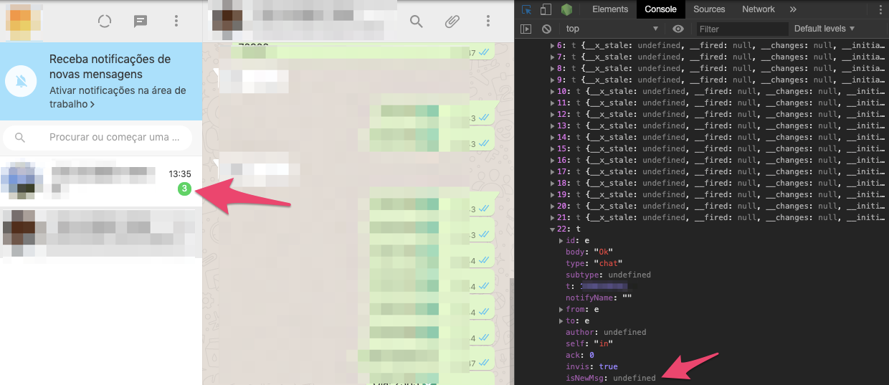
Task: Activate DevTools inspect element picker
Action: point(527,9)
